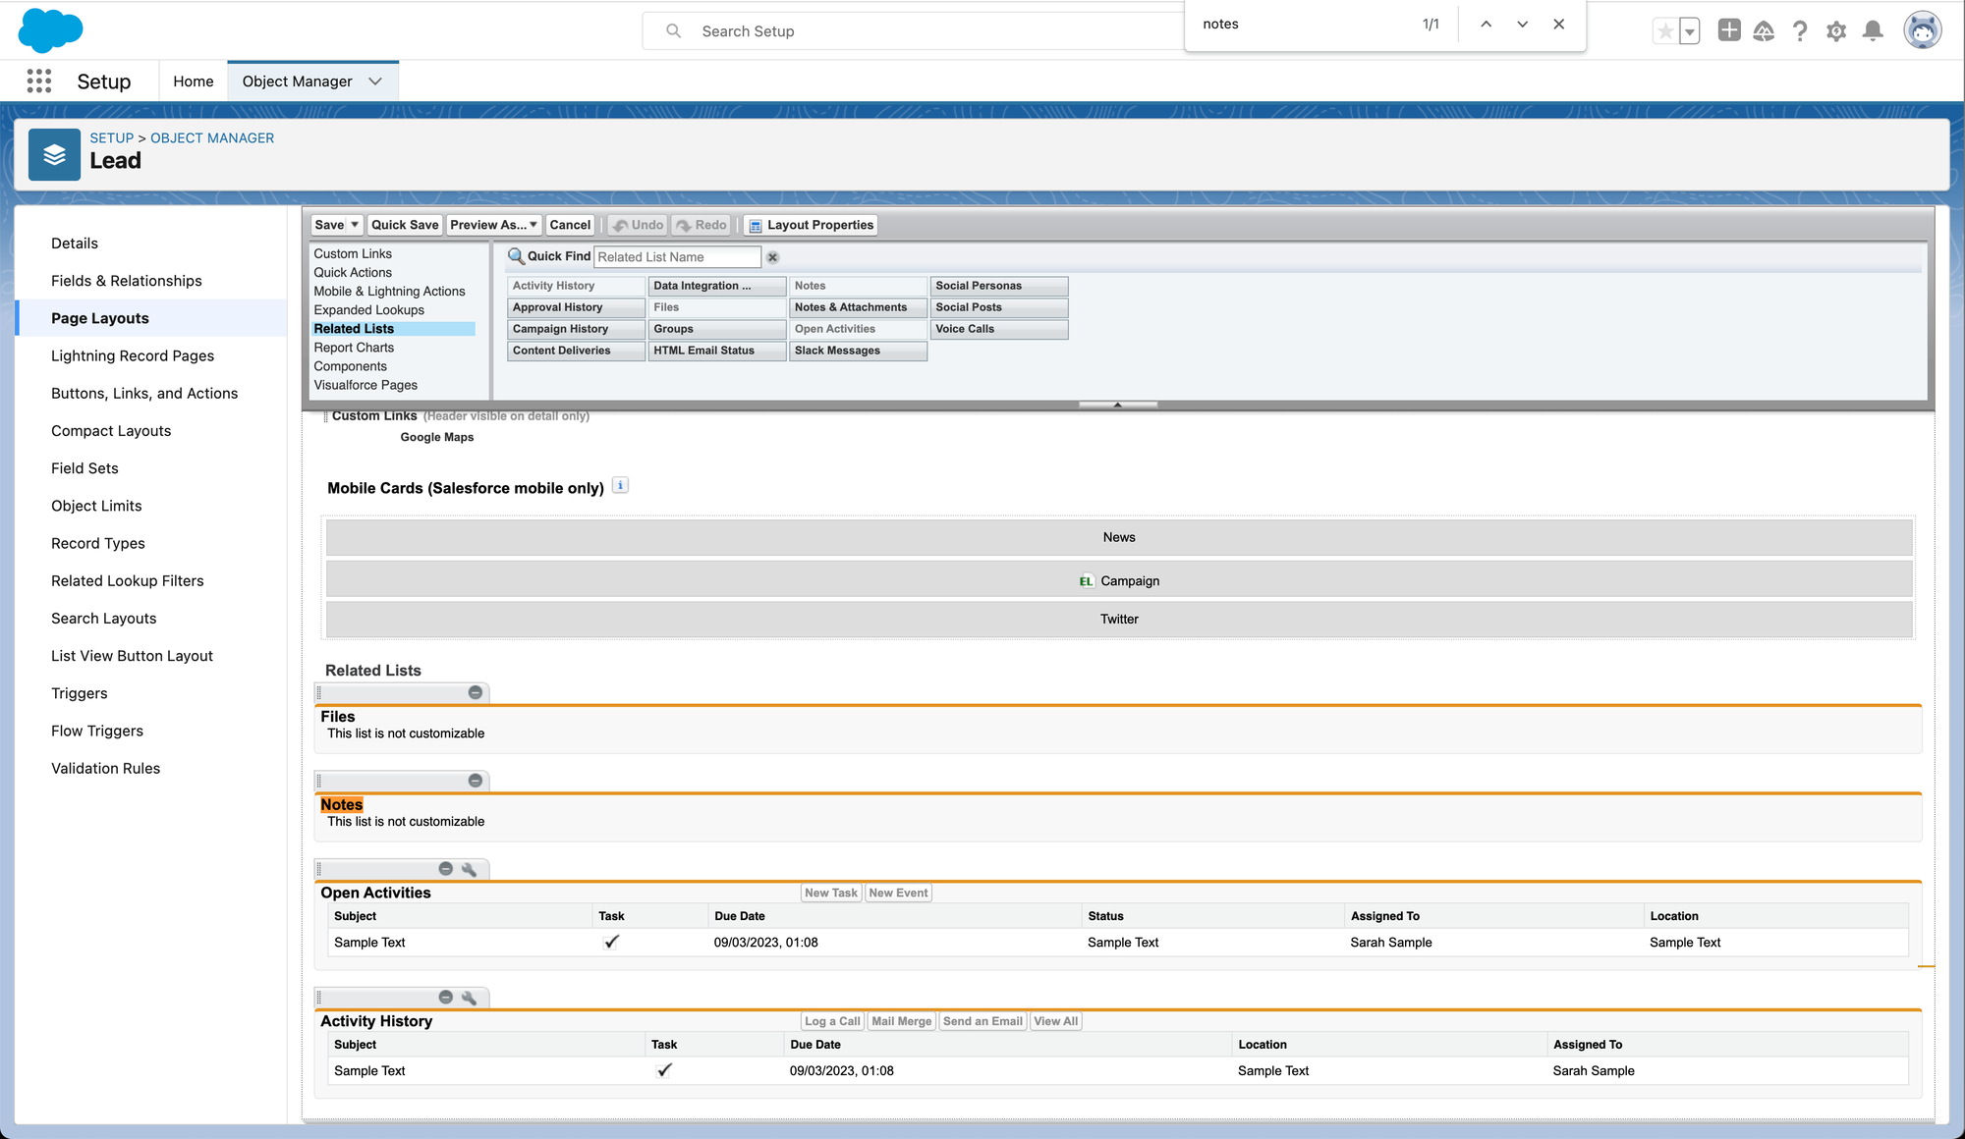Click the Salesforce cloud logo
Image resolution: width=1965 pixels, height=1139 pixels.
(x=51, y=29)
